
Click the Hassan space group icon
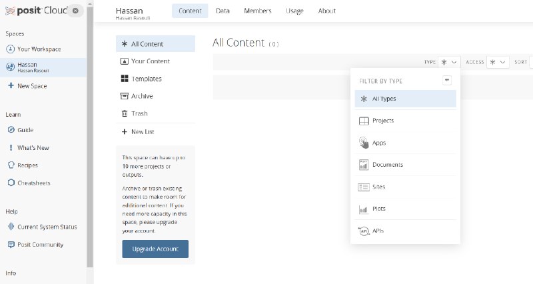pyautogui.click(x=10, y=67)
